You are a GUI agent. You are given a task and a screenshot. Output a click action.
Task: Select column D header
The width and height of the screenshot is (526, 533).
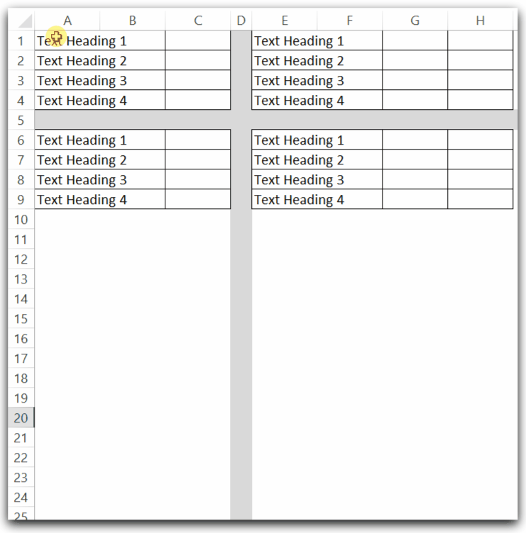click(241, 21)
